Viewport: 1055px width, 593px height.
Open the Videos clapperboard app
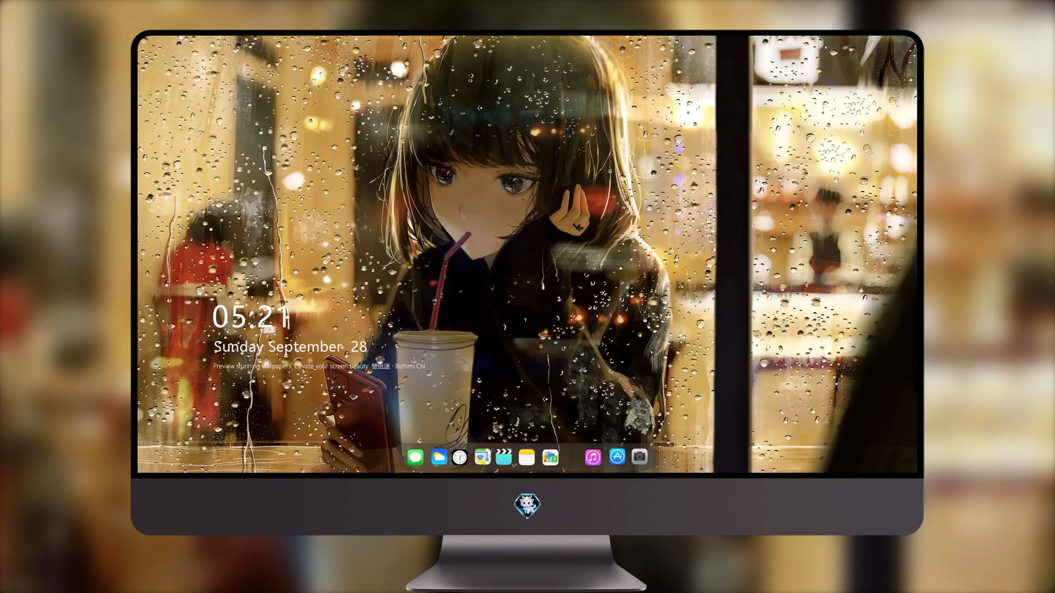[x=504, y=457]
